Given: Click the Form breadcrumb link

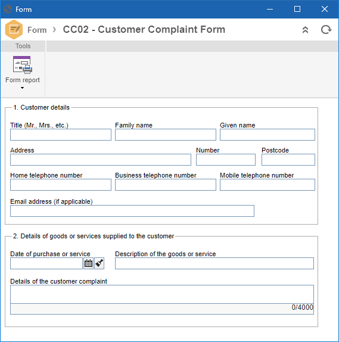Looking at the screenshot, I should [37, 30].
